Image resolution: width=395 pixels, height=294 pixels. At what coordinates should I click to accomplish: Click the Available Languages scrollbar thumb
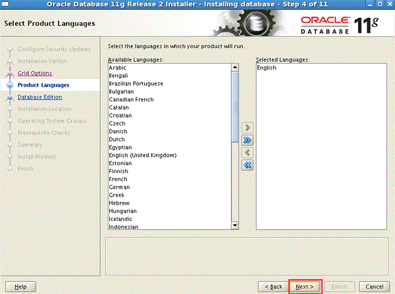tap(235, 107)
